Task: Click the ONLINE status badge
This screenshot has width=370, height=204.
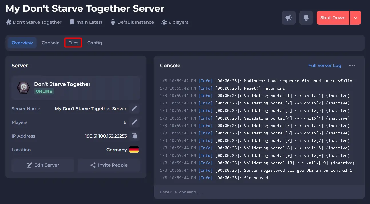Action: [44, 92]
